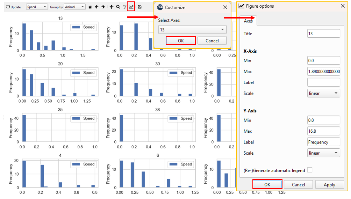351x199 pixels.
Task: Open the Configure subplots sliders icon
Action: click(124, 7)
